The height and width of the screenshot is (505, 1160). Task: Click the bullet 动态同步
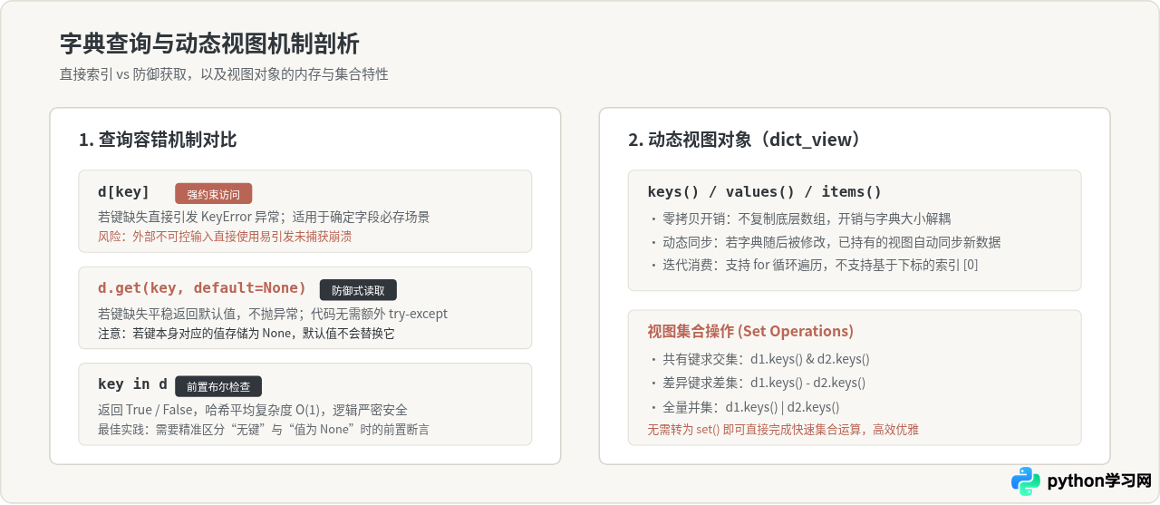pos(826,242)
